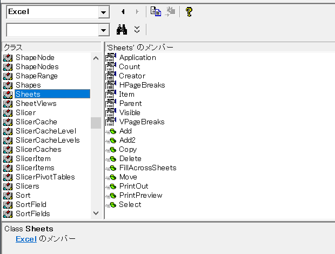Image resolution: width=335 pixels, height=254 pixels.
Task: Select the Add method member
Action: pyautogui.click(x=125, y=131)
